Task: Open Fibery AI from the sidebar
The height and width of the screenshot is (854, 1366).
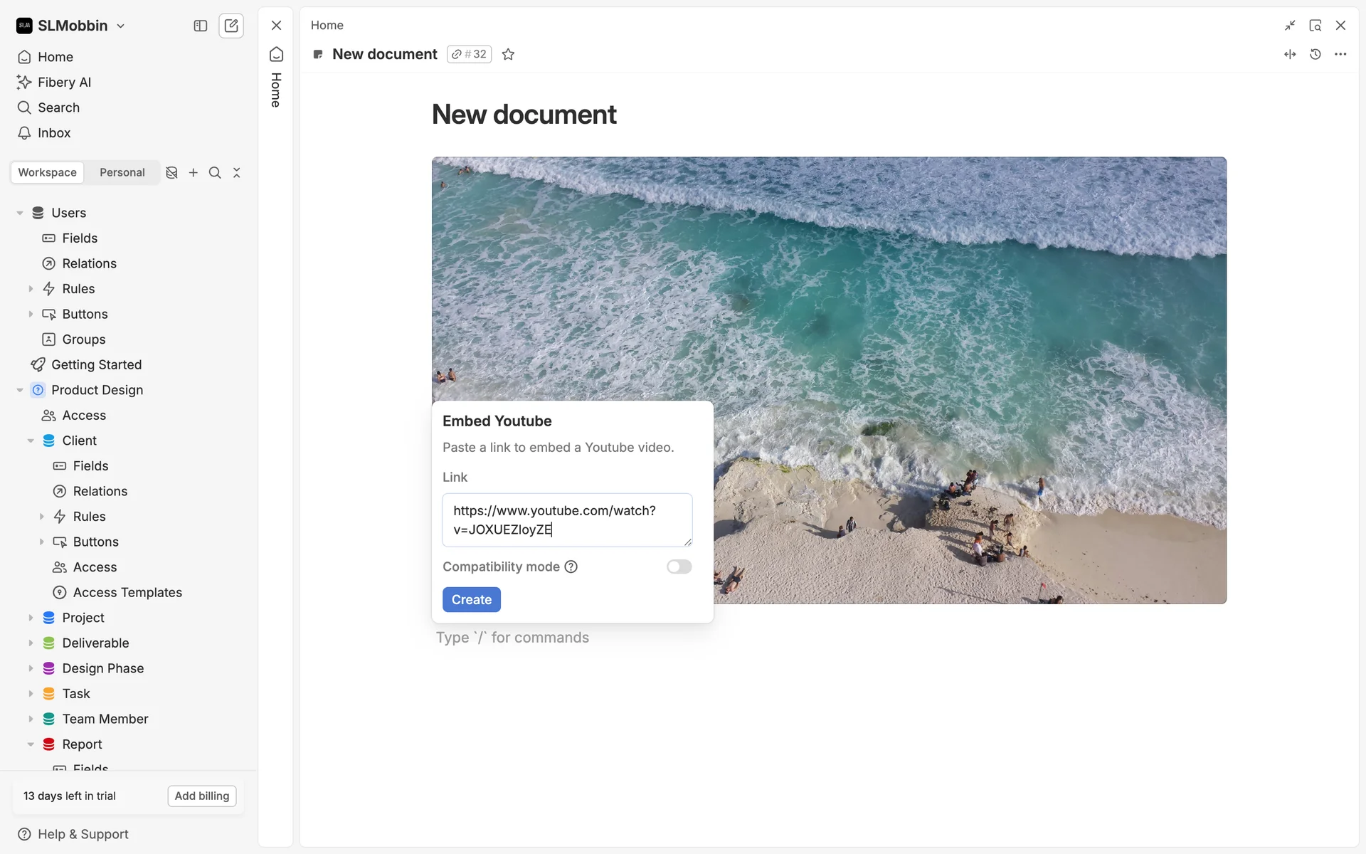Action: point(64,83)
